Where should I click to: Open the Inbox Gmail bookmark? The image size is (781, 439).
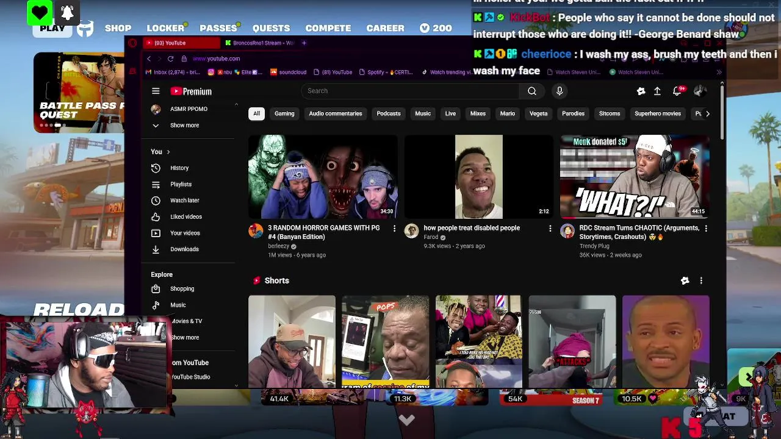coord(173,72)
